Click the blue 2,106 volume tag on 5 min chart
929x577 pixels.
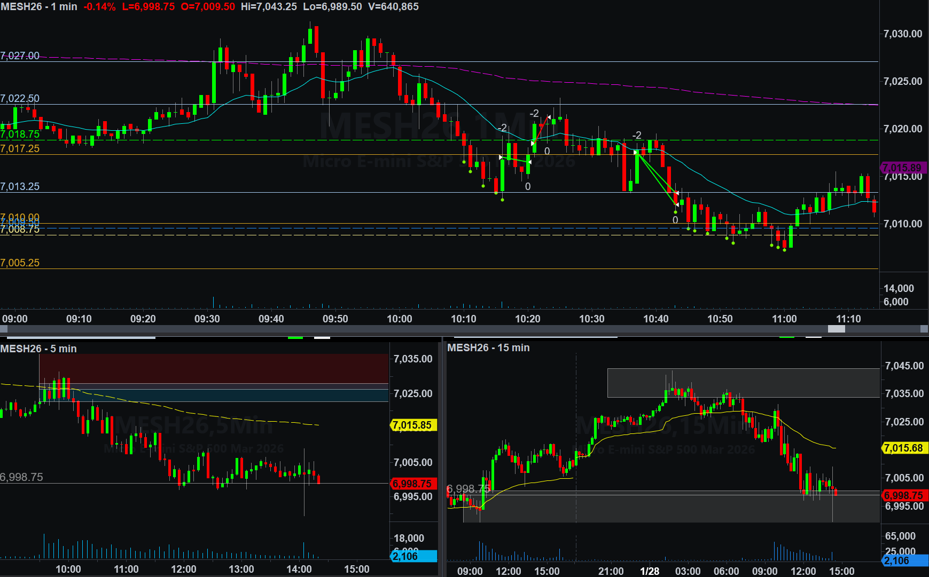point(413,556)
